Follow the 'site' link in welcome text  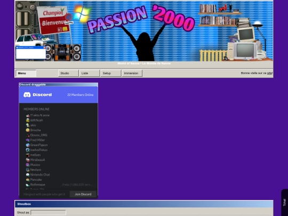[269, 73]
